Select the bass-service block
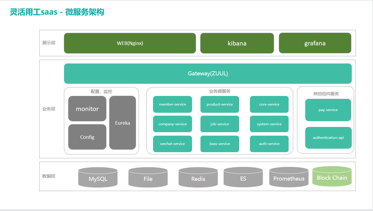Viewport: 373px width, 211px height. [x=220, y=144]
